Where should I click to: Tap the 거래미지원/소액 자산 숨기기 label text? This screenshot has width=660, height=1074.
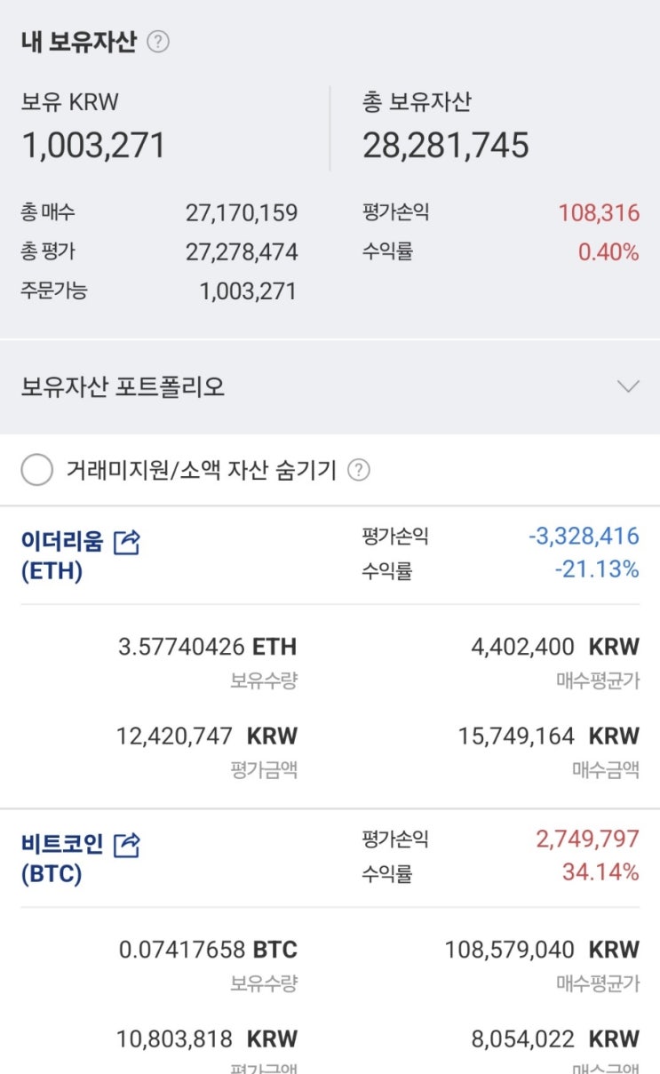click(x=201, y=471)
